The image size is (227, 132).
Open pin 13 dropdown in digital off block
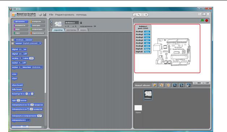tap(21, 54)
